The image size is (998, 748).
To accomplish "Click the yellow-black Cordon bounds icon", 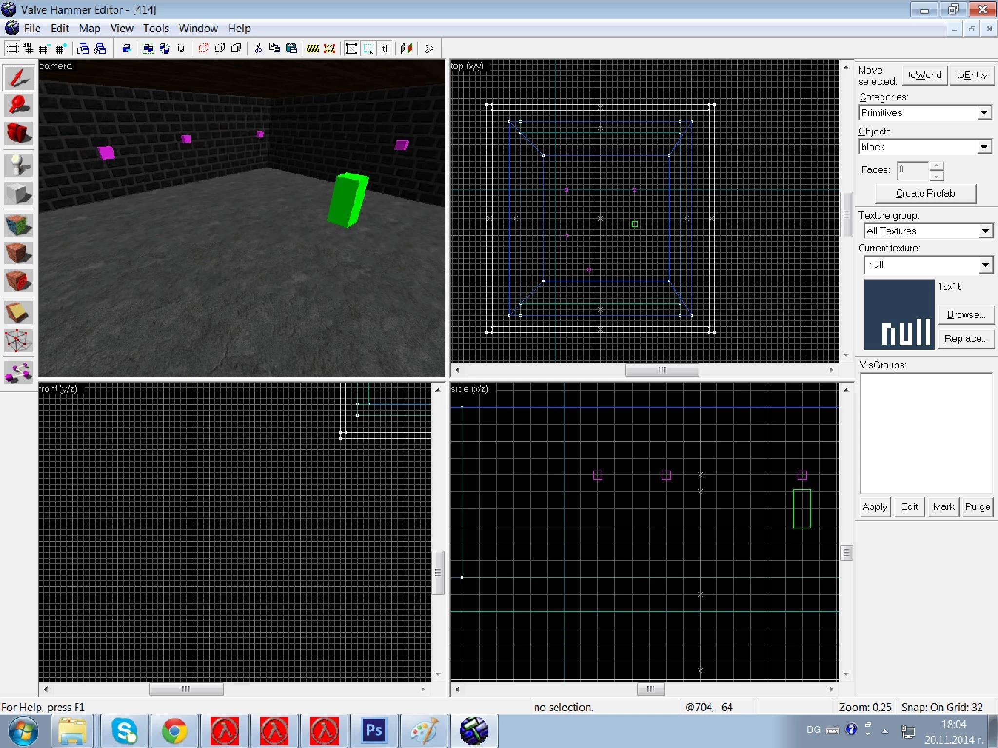I will [313, 48].
